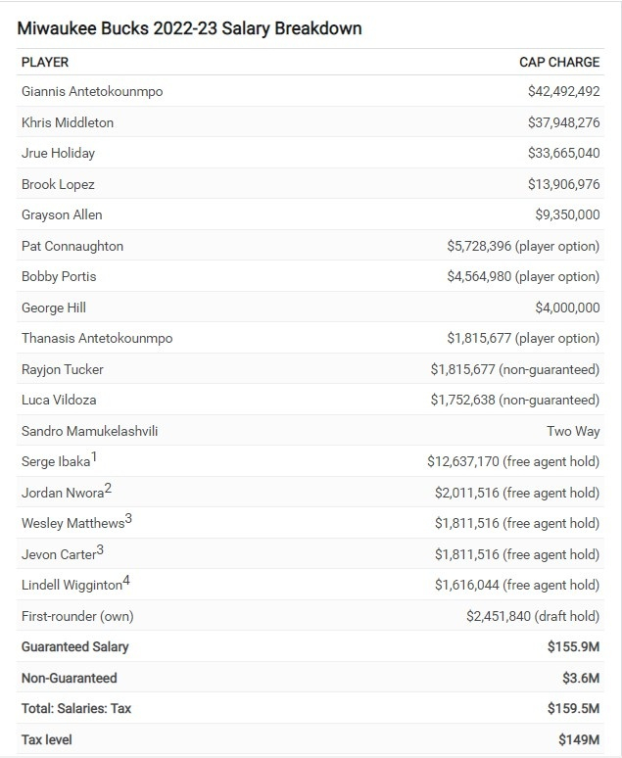Screen dimensions: 622x758
Task: Select Giannis Antetokounmpo's name
Action: tap(92, 91)
